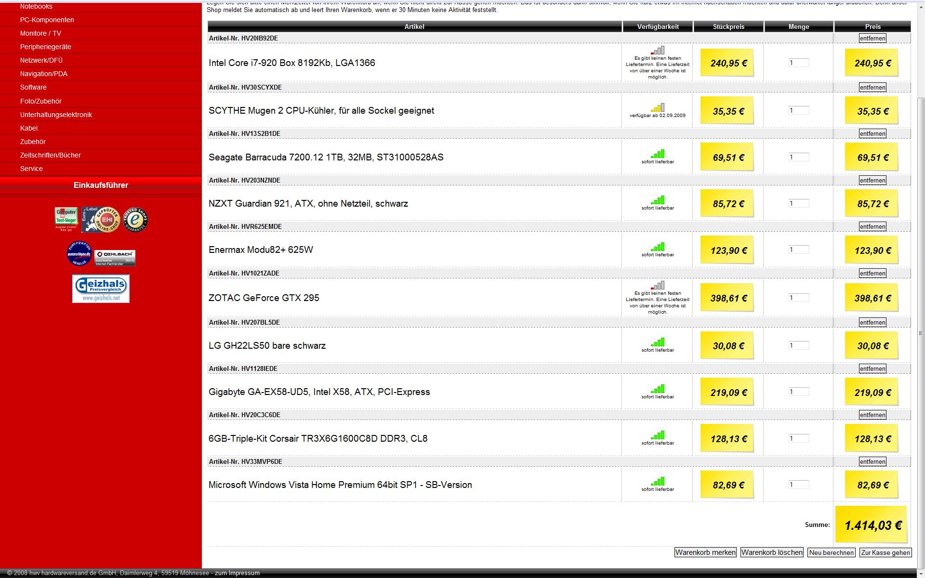Remove Corsair Triple-Kit with entfernen
Viewport: 925px width, 578px height.
click(872, 415)
